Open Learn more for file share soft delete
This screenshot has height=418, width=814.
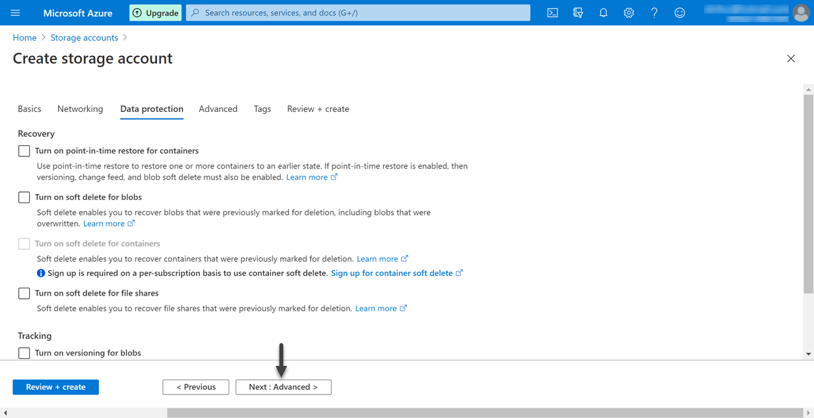381,309
